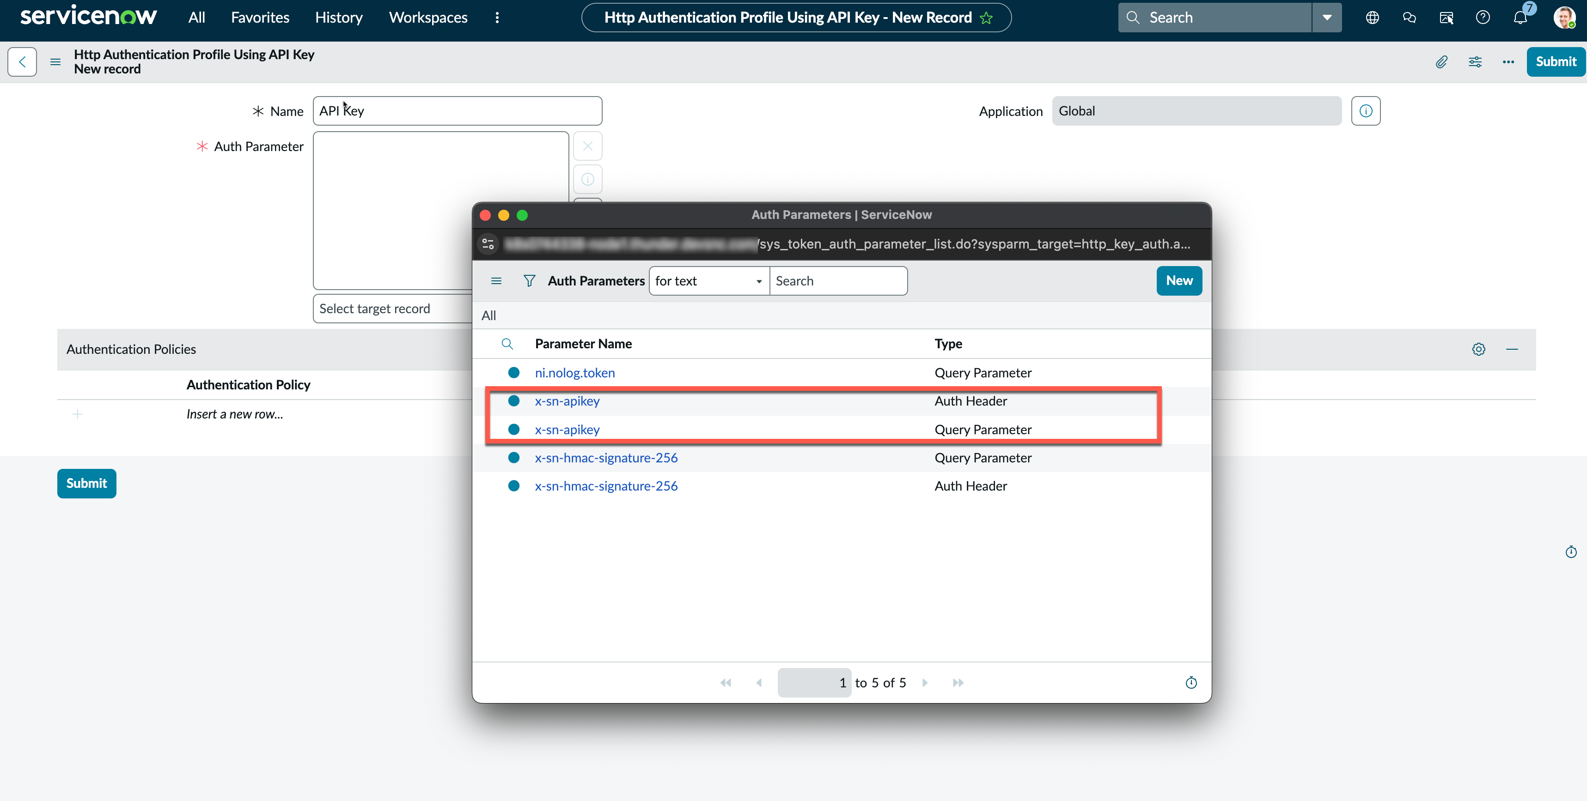Open the impersonation/window tool icon in header

[x=1446, y=17]
